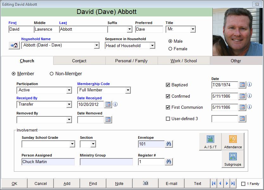
Task: Open the Personal / Family tab
Action: tap(131, 61)
